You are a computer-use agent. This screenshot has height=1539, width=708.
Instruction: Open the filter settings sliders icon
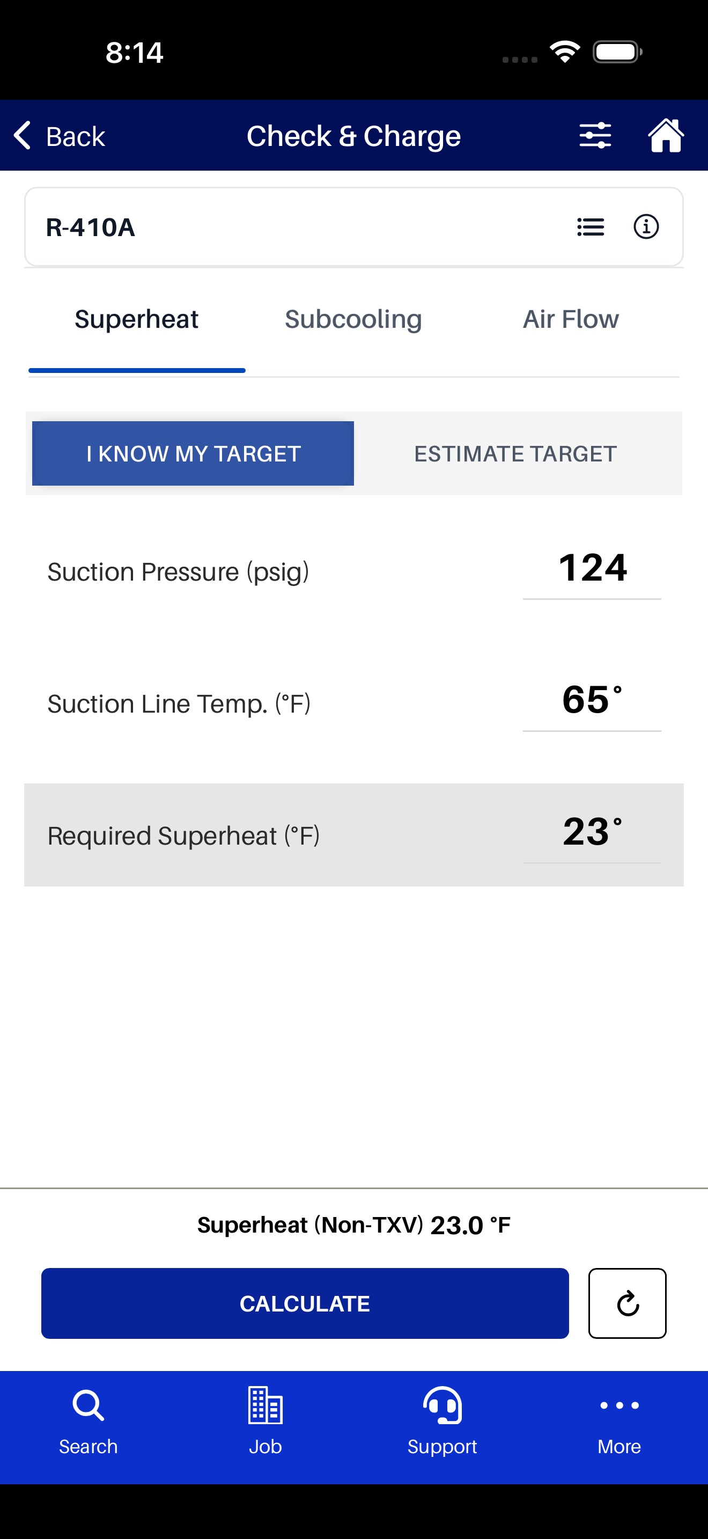click(595, 136)
